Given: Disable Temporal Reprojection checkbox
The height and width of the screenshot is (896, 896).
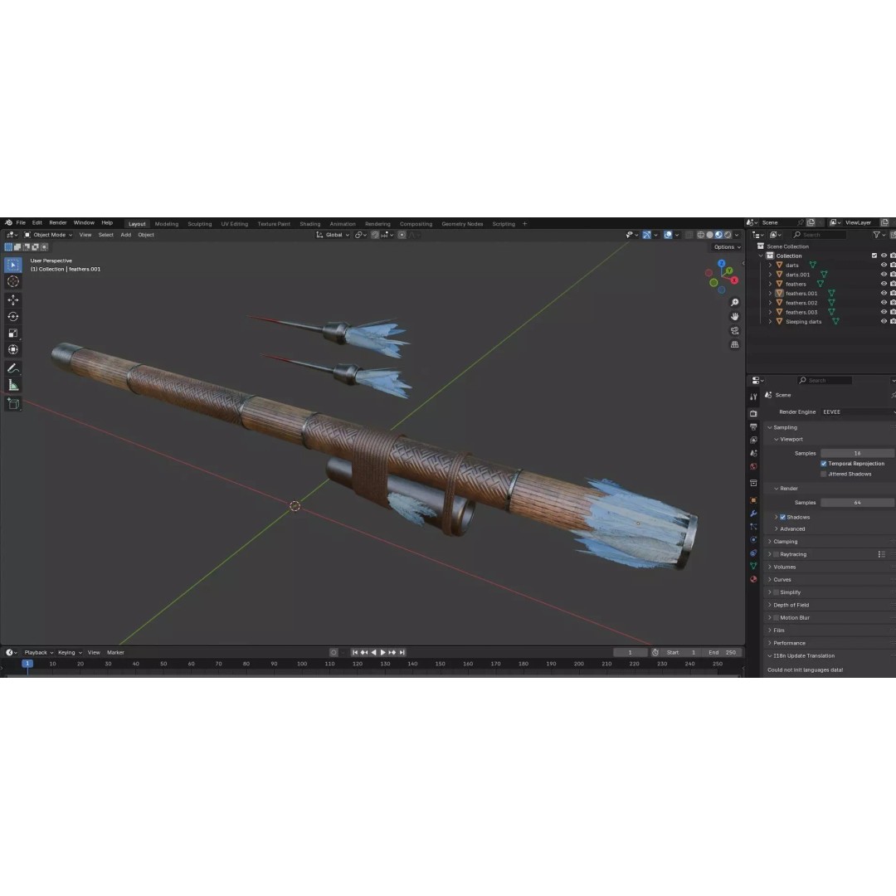Looking at the screenshot, I should tap(824, 464).
